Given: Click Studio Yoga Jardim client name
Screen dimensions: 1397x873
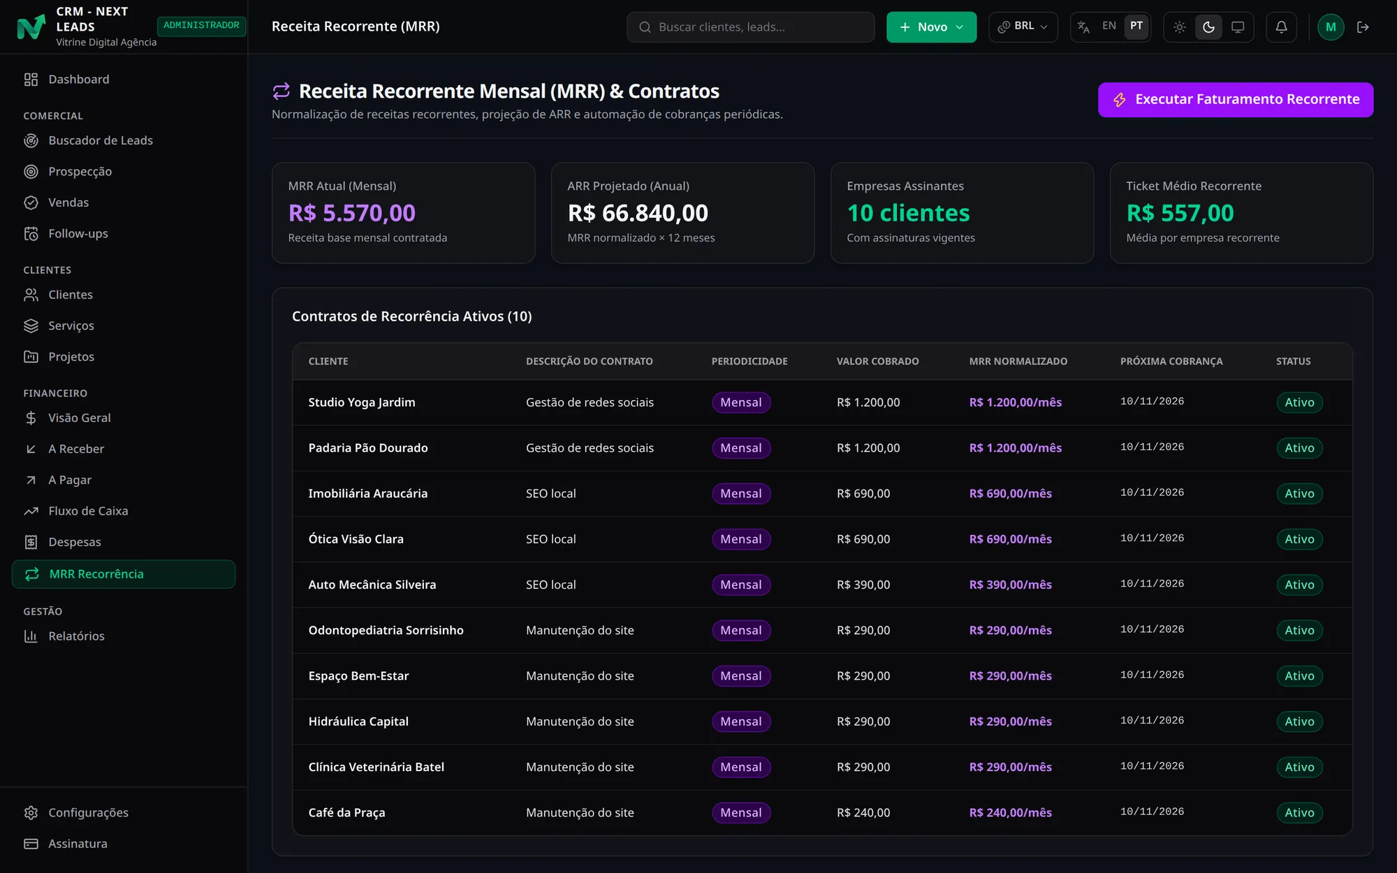Looking at the screenshot, I should coord(362,402).
